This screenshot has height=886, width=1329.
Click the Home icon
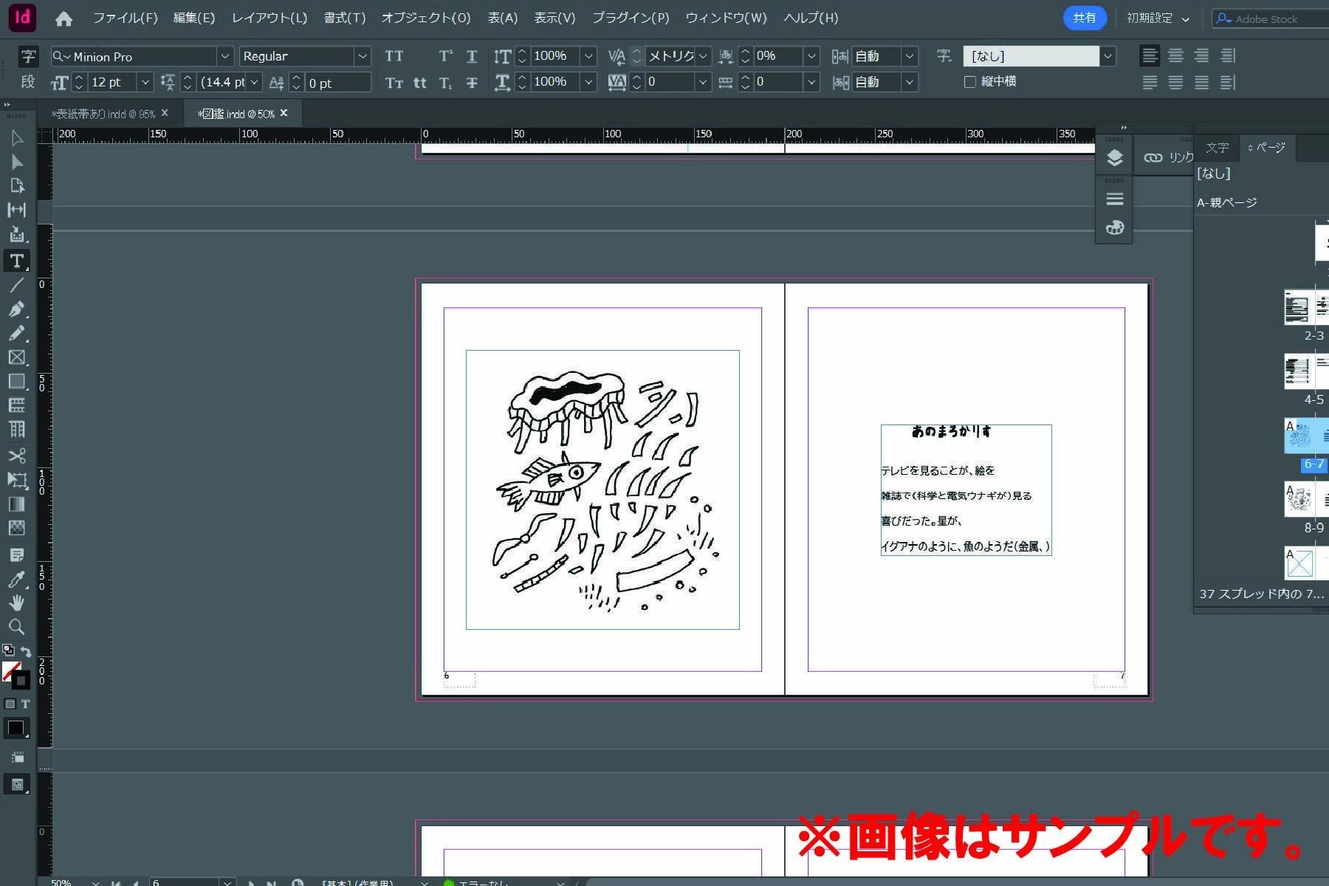(64, 18)
